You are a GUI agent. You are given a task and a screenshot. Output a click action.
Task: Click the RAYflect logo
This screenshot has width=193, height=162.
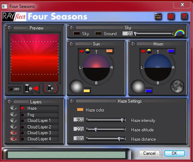pyautogui.click(x=14, y=17)
